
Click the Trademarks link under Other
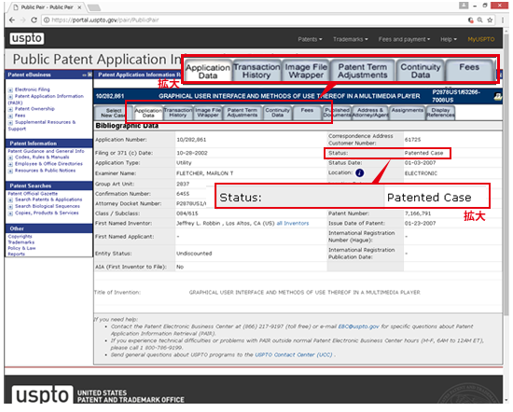click(x=21, y=242)
